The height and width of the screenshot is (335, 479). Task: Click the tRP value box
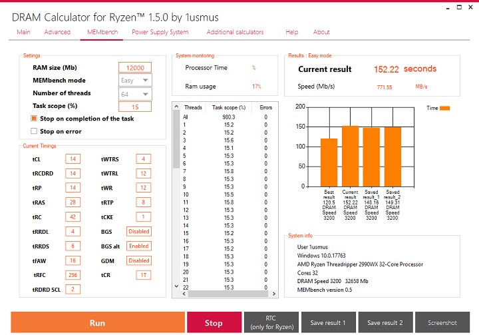click(x=73, y=188)
